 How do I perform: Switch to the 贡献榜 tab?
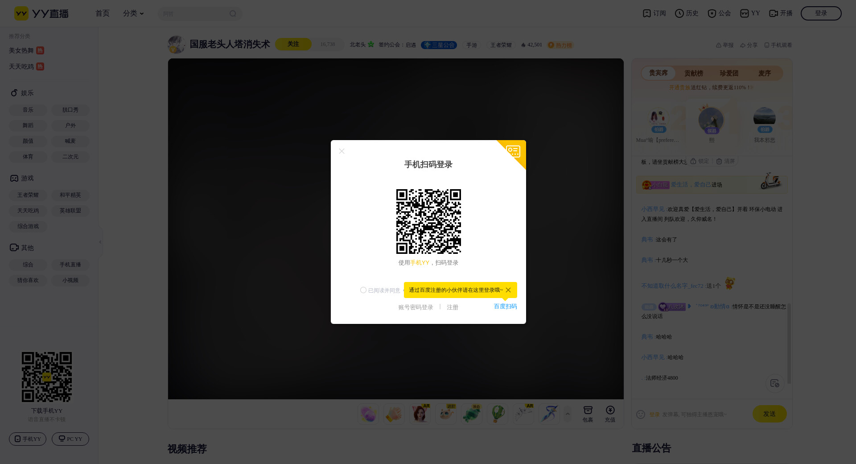coord(693,73)
